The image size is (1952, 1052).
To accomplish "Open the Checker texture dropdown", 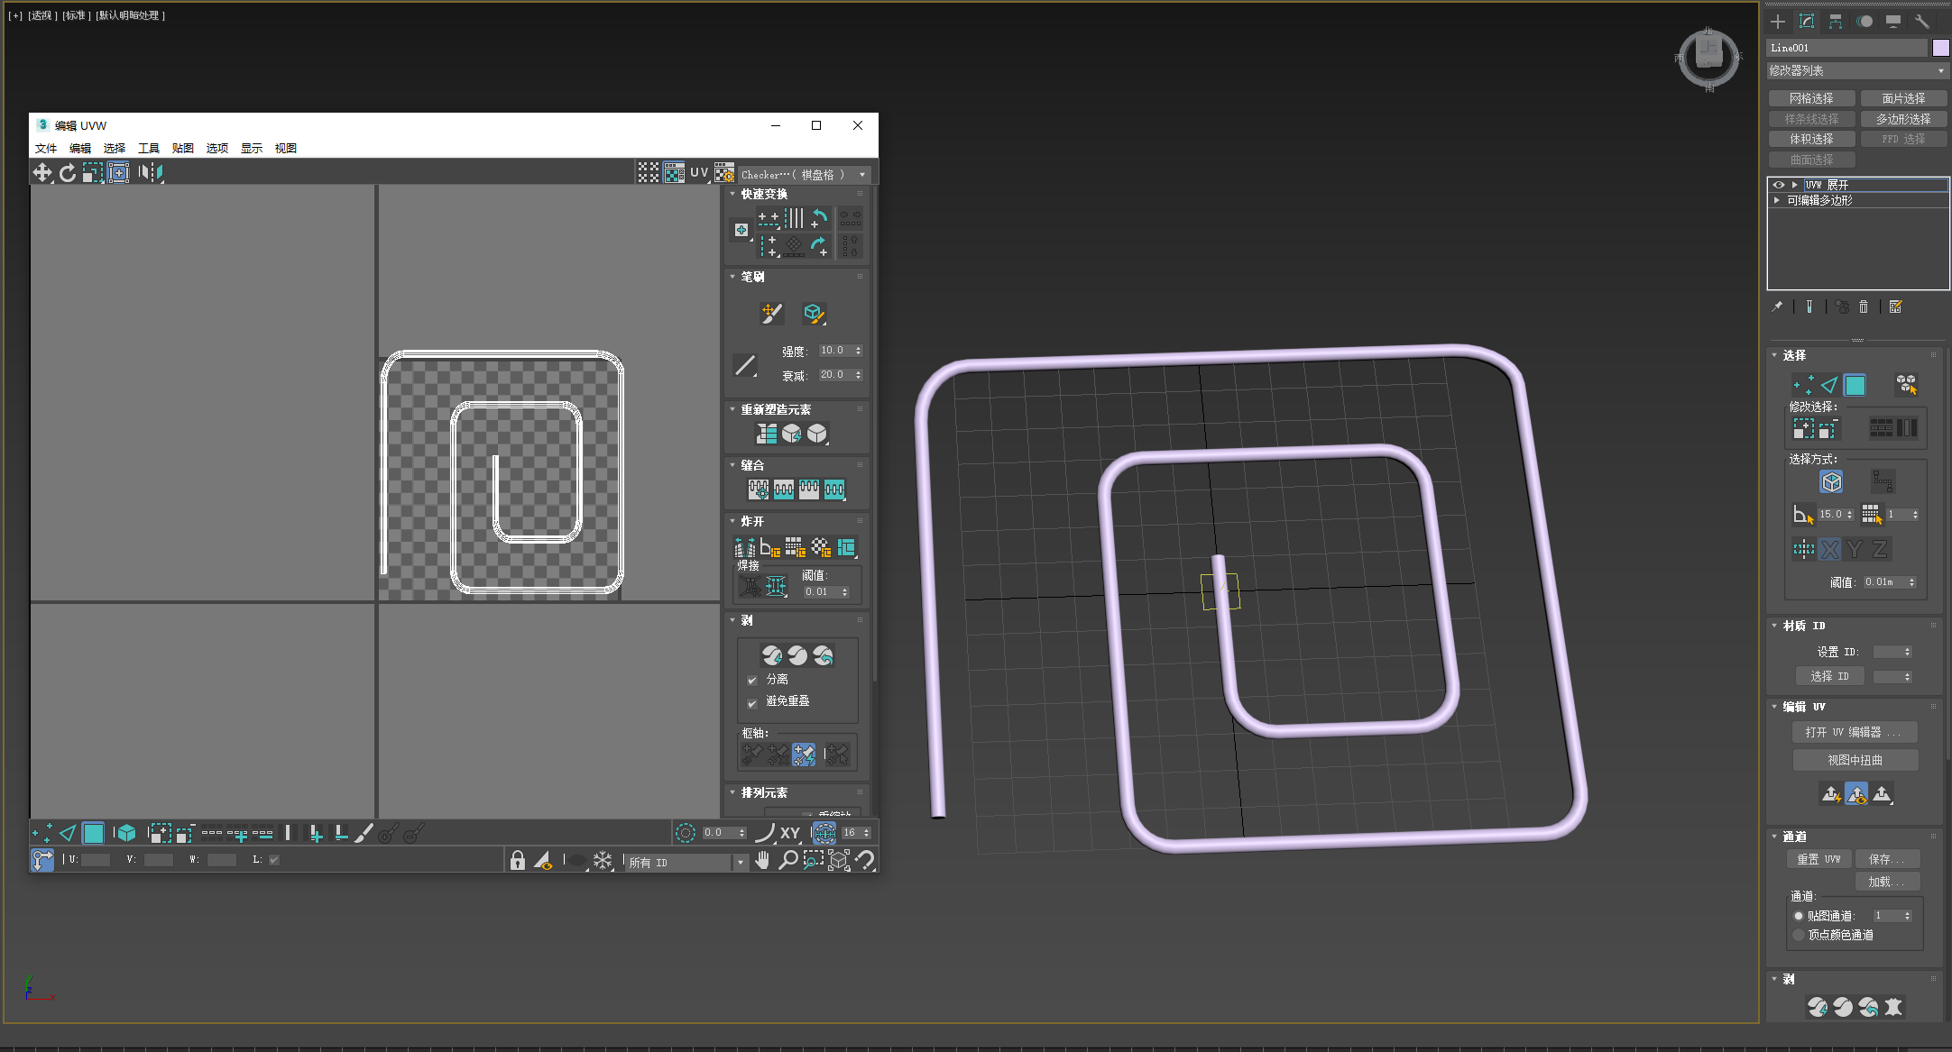I will pyautogui.click(x=862, y=175).
